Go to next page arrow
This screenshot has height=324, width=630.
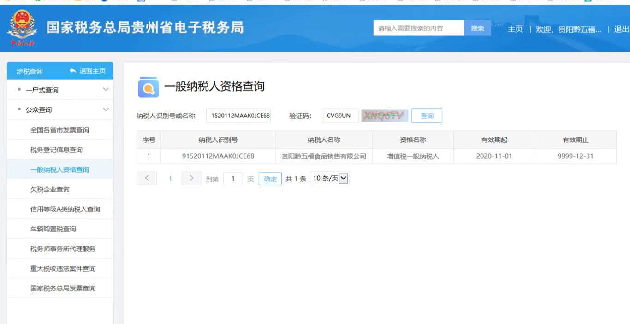(x=191, y=179)
